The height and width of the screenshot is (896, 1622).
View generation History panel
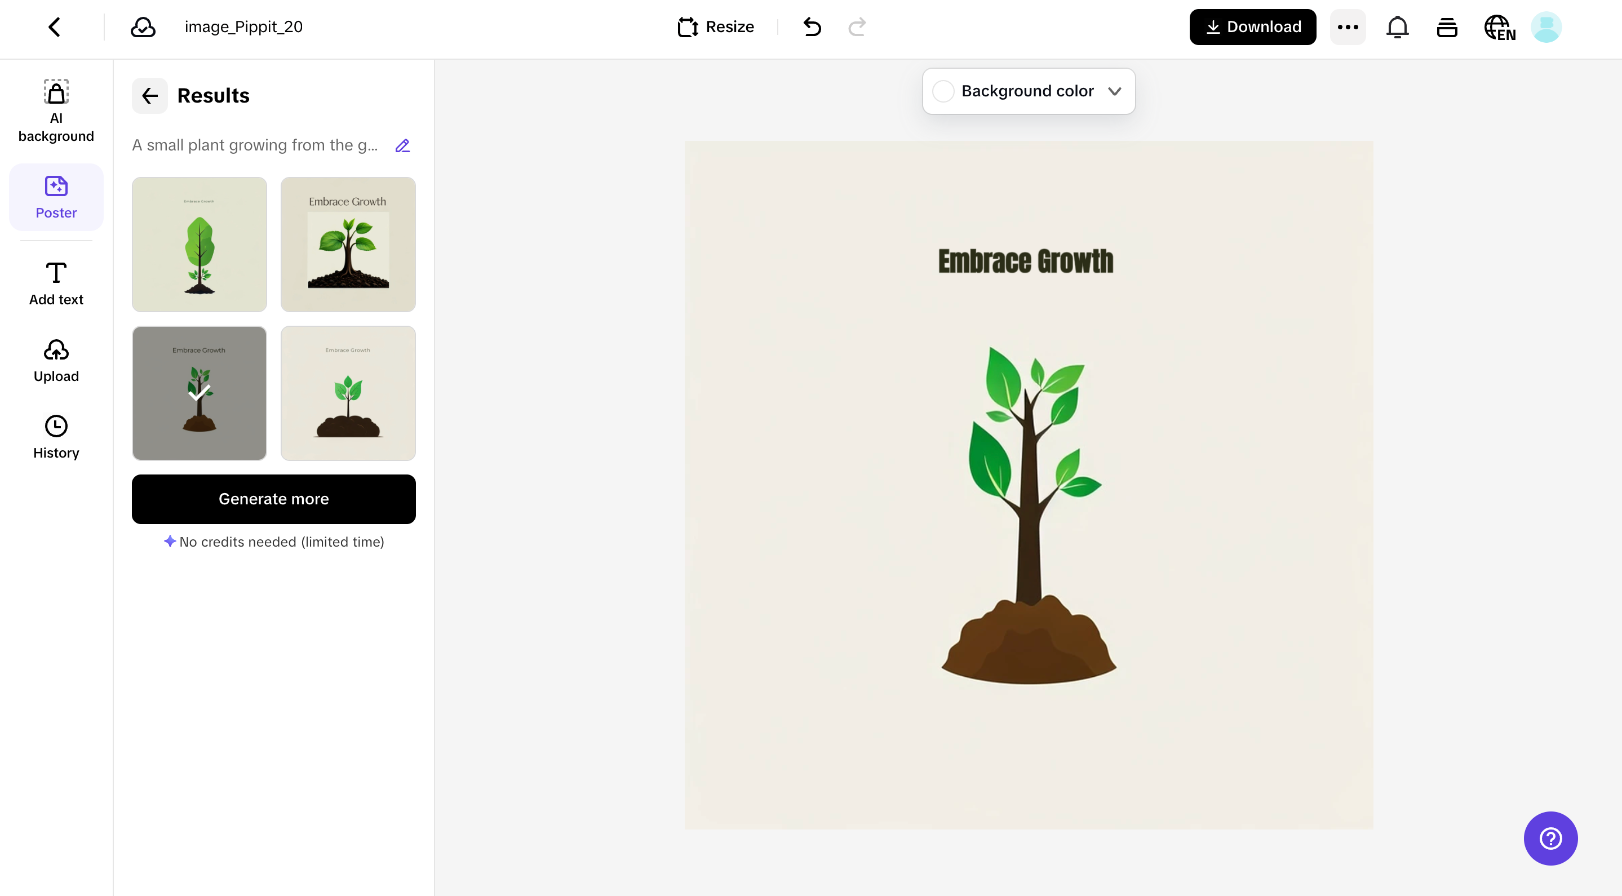click(x=55, y=436)
